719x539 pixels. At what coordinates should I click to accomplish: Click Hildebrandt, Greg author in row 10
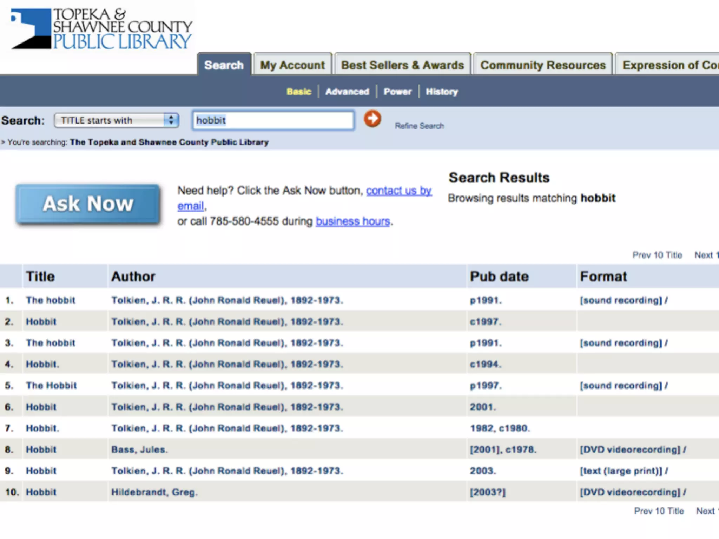pos(154,492)
